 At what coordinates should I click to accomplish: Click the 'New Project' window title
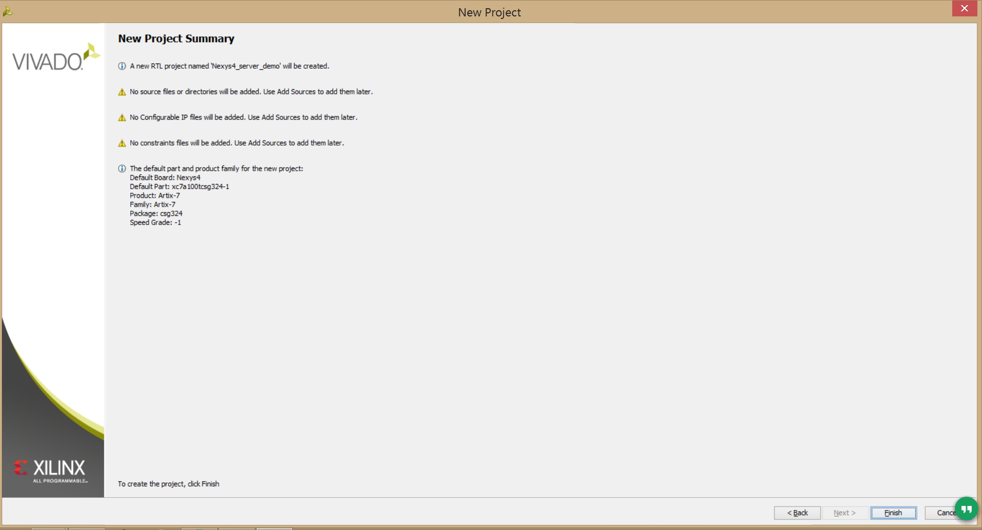pyautogui.click(x=489, y=12)
